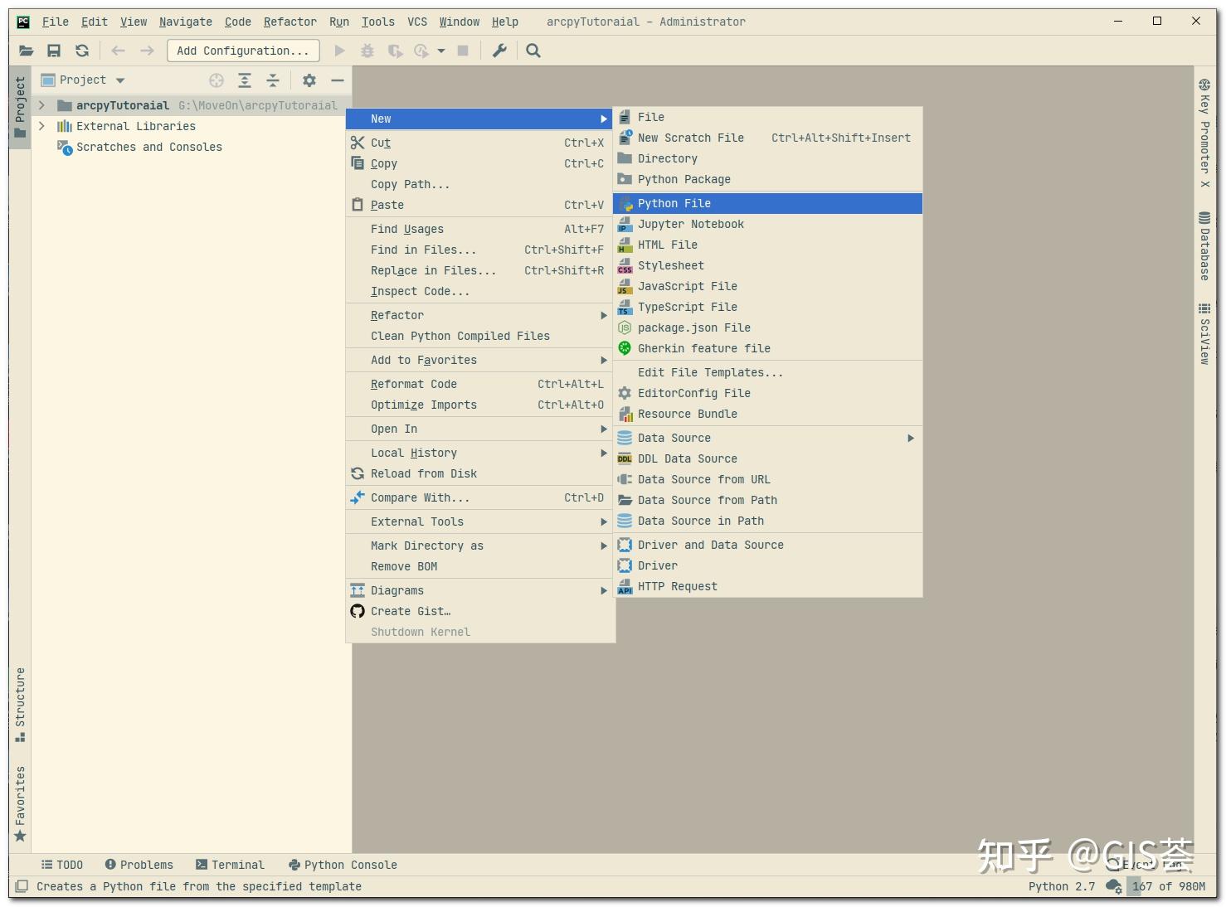1226x907 pixels.
Task: Toggle the Favorites side tool window
Action: 20,804
